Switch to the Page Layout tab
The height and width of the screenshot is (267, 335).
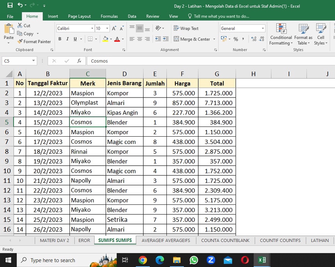click(79, 16)
